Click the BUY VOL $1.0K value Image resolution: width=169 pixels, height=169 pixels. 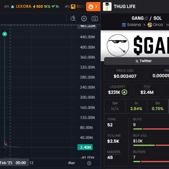point(138,141)
